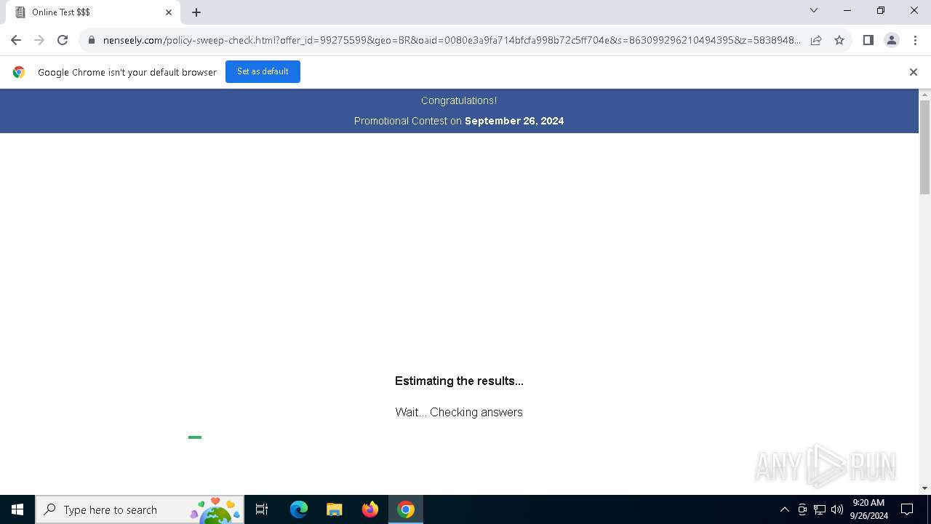This screenshot has width=931, height=524.
Task: Click the 'Wait... Checking answers' text
Action: pos(459,412)
